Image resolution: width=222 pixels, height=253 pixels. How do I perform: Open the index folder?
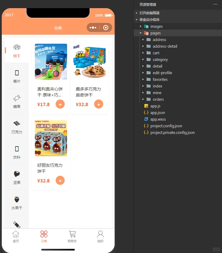click(x=157, y=86)
